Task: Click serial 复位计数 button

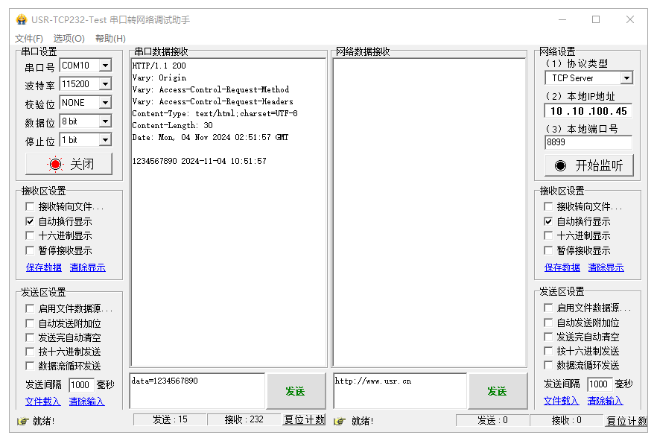Action: pyautogui.click(x=304, y=419)
